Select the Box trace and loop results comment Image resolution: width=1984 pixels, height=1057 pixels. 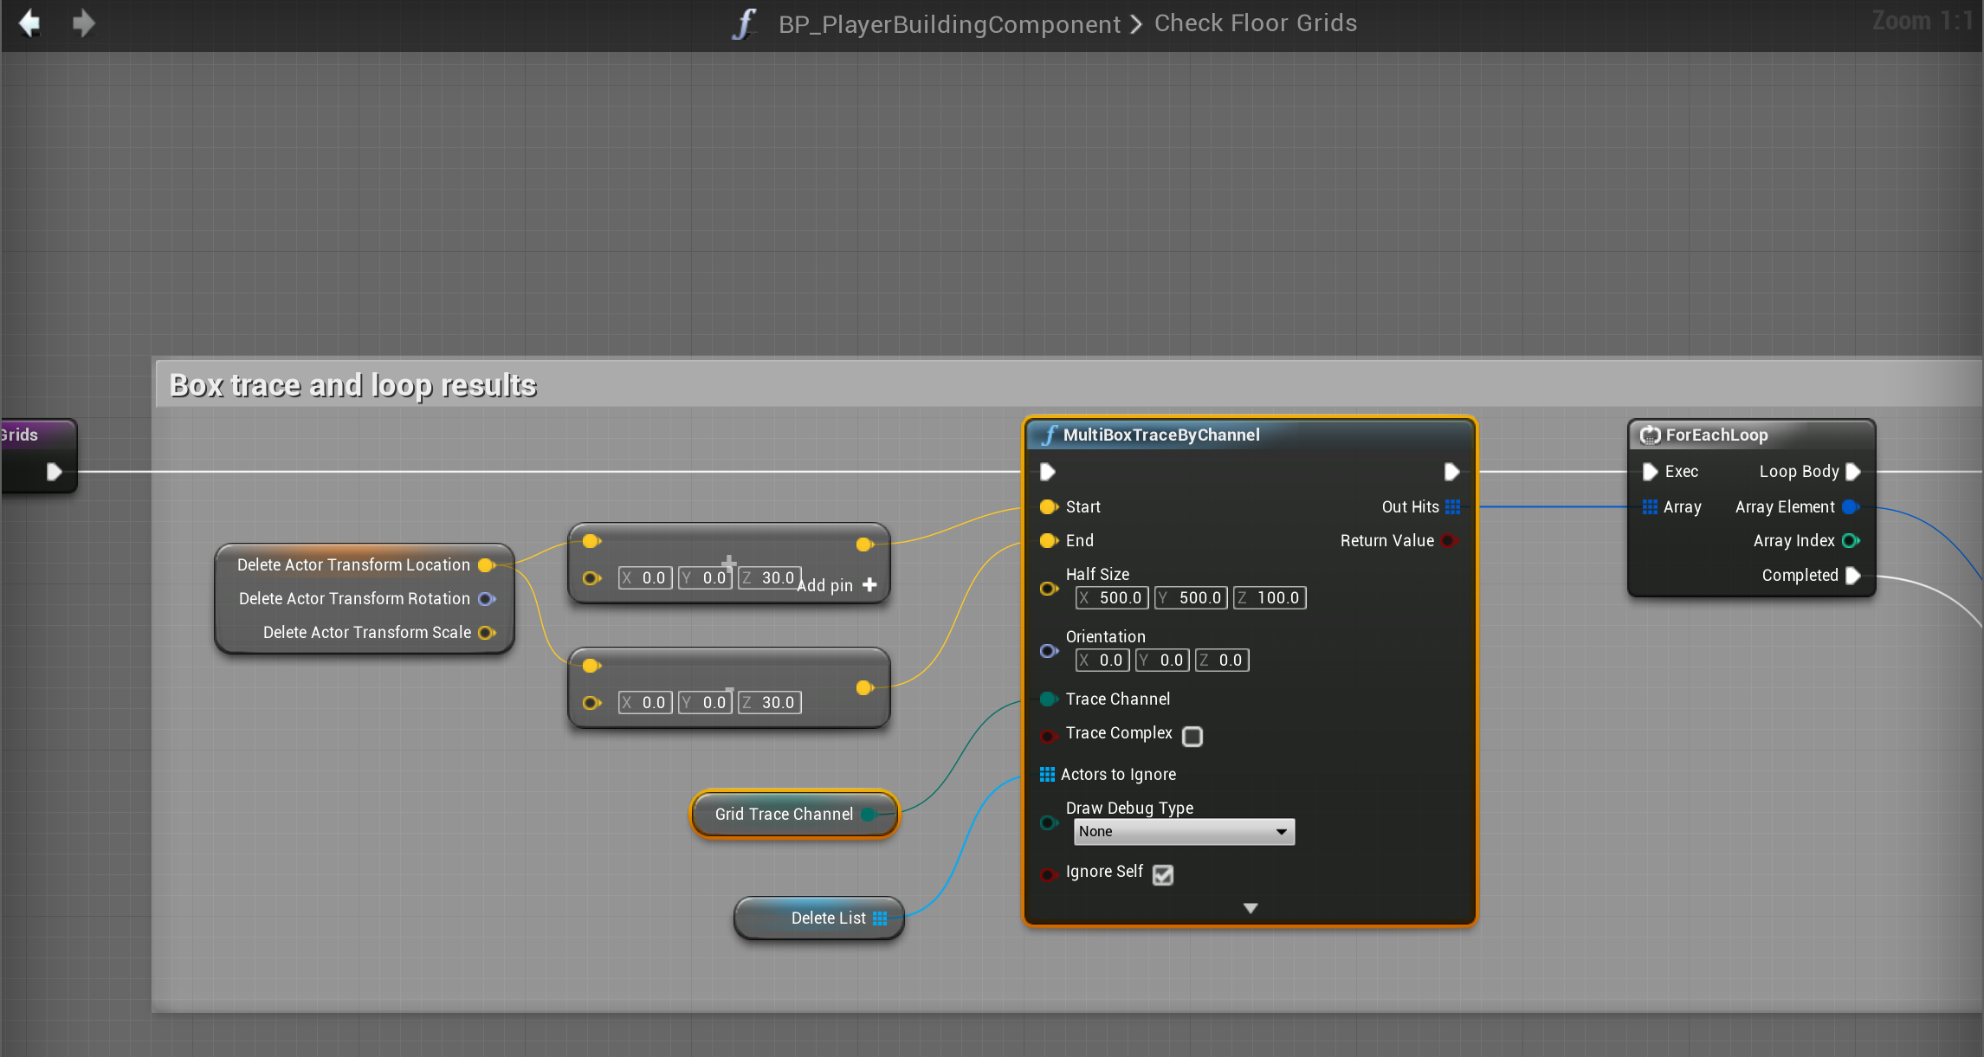tap(352, 385)
